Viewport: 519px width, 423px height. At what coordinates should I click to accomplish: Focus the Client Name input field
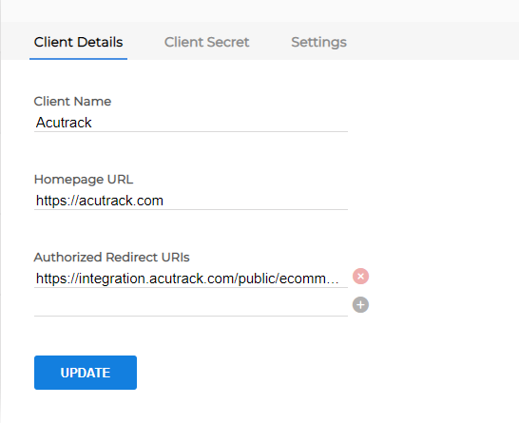pyautogui.click(x=191, y=123)
